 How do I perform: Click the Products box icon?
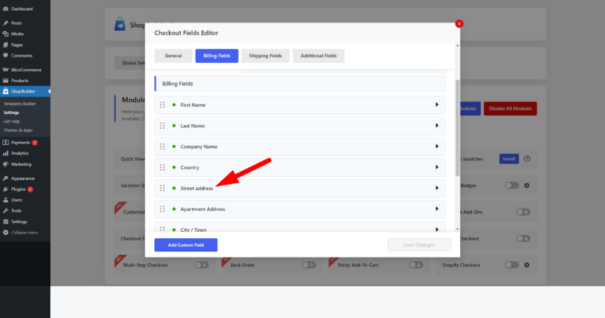tap(5, 80)
